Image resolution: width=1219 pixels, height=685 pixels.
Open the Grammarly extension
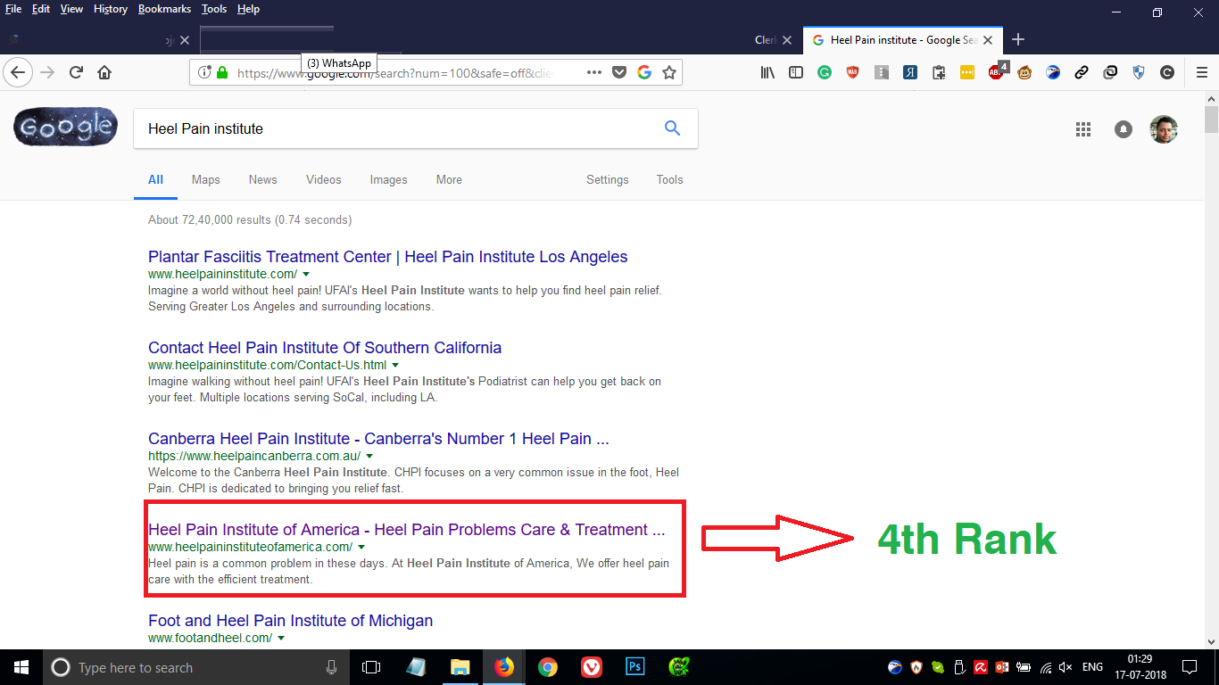(x=825, y=72)
